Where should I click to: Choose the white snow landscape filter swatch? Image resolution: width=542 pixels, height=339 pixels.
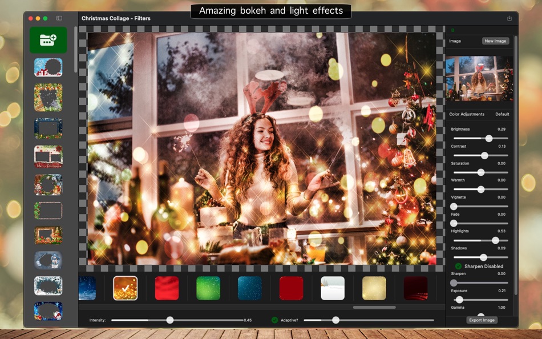333,288
